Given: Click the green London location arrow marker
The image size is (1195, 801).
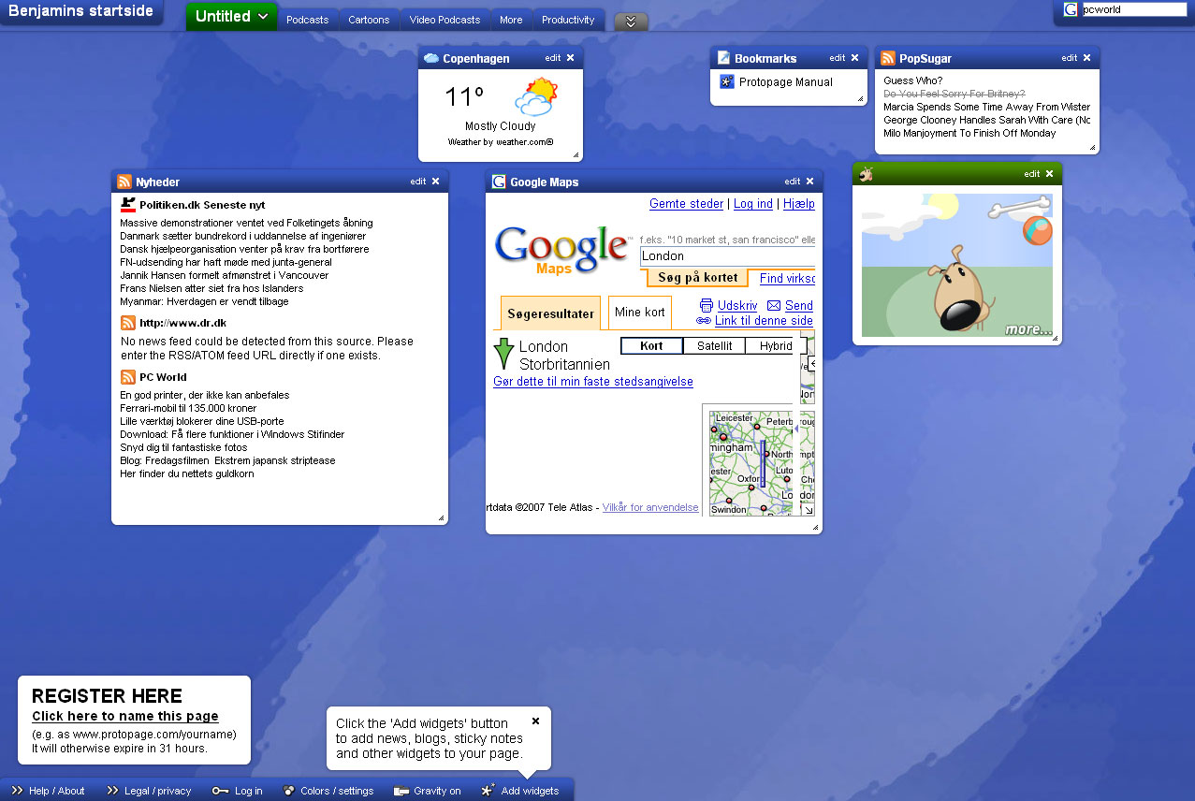Looking at the screenshot, I should 503,355.
